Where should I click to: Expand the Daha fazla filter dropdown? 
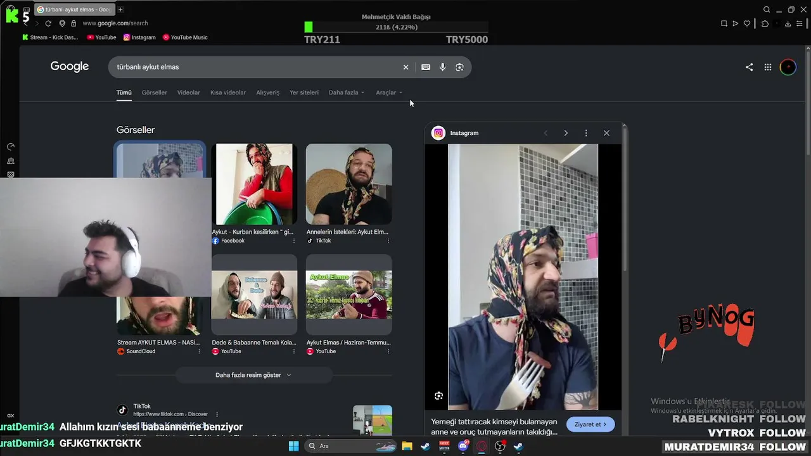(x=347, y=92)
